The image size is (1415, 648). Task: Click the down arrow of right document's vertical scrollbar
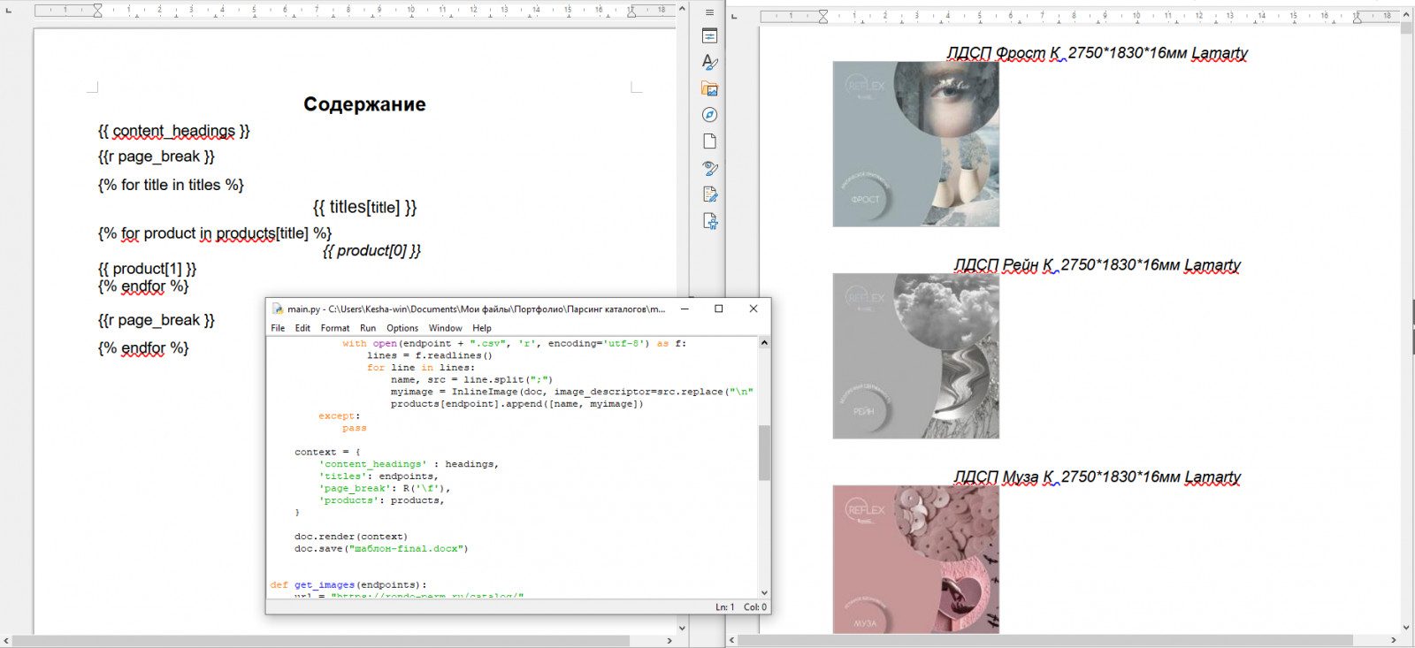tap(1406, 628)
